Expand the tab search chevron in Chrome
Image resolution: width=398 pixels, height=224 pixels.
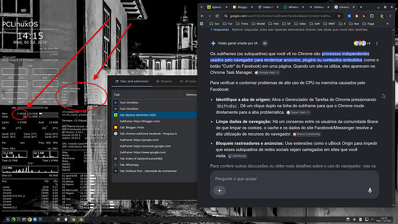[x=201, y=7]
